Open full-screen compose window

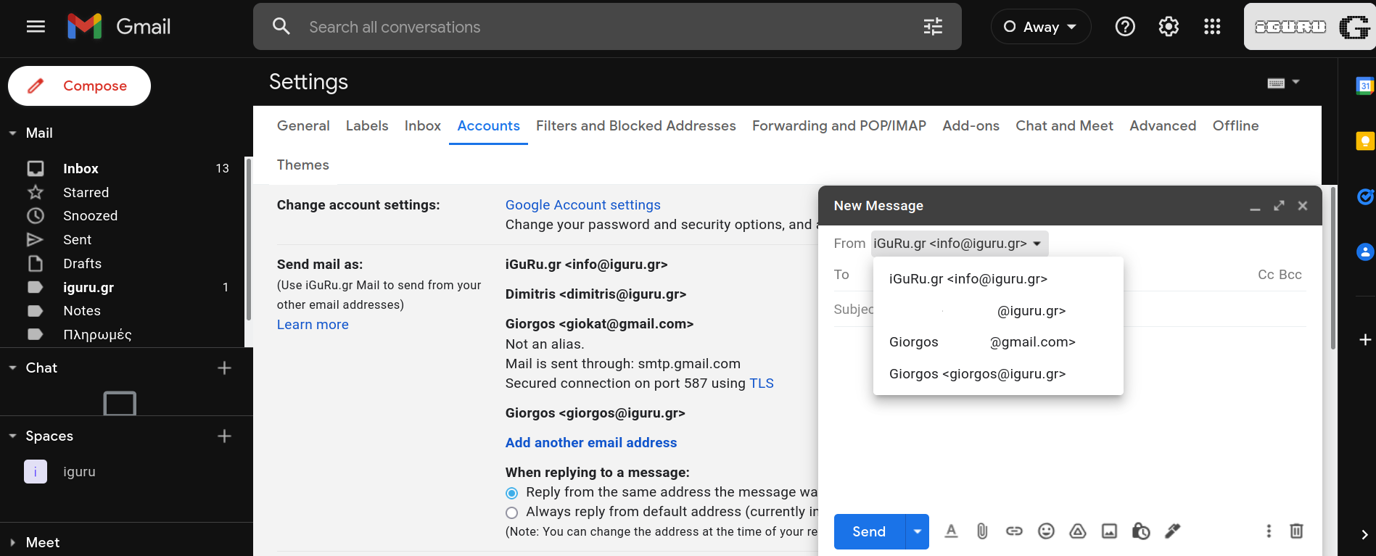(1279, 206)
